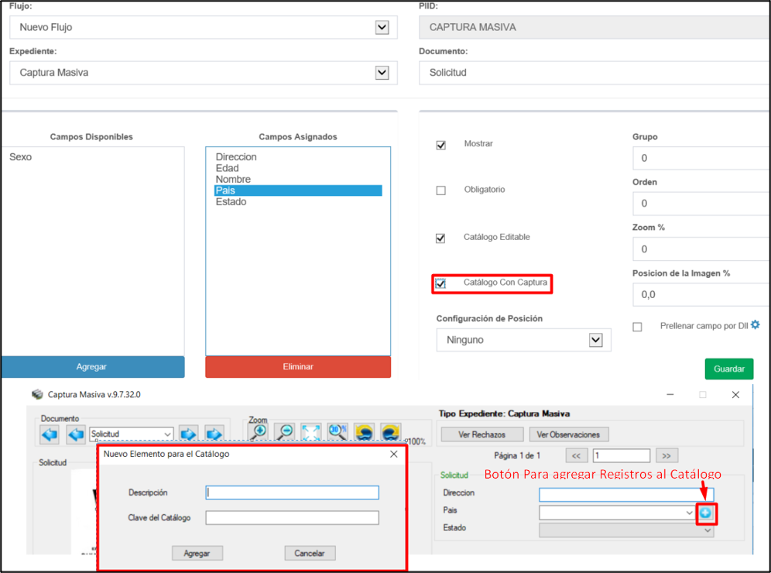Click the blue plus icon beside Pais
This screenshot has width=771, height=573.
click(x=706, y=513)
